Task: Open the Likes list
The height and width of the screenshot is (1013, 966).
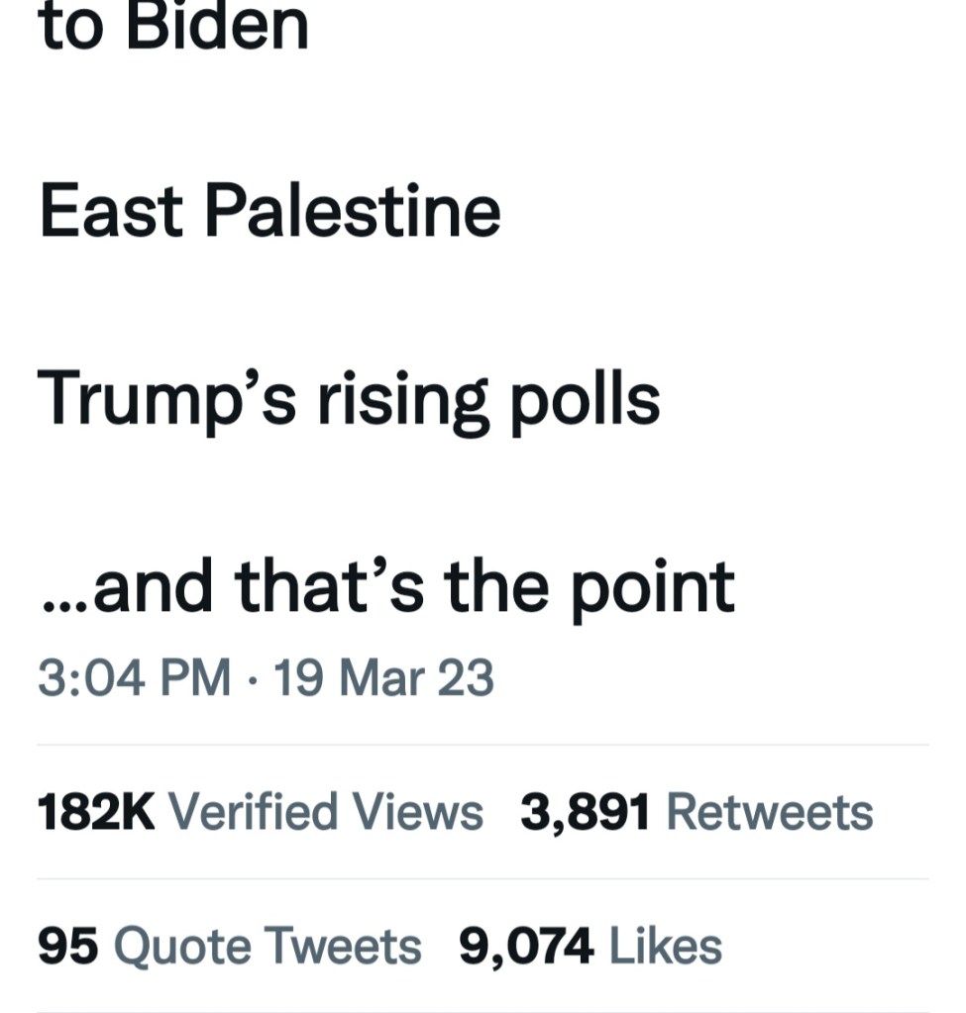Action: 665,946
